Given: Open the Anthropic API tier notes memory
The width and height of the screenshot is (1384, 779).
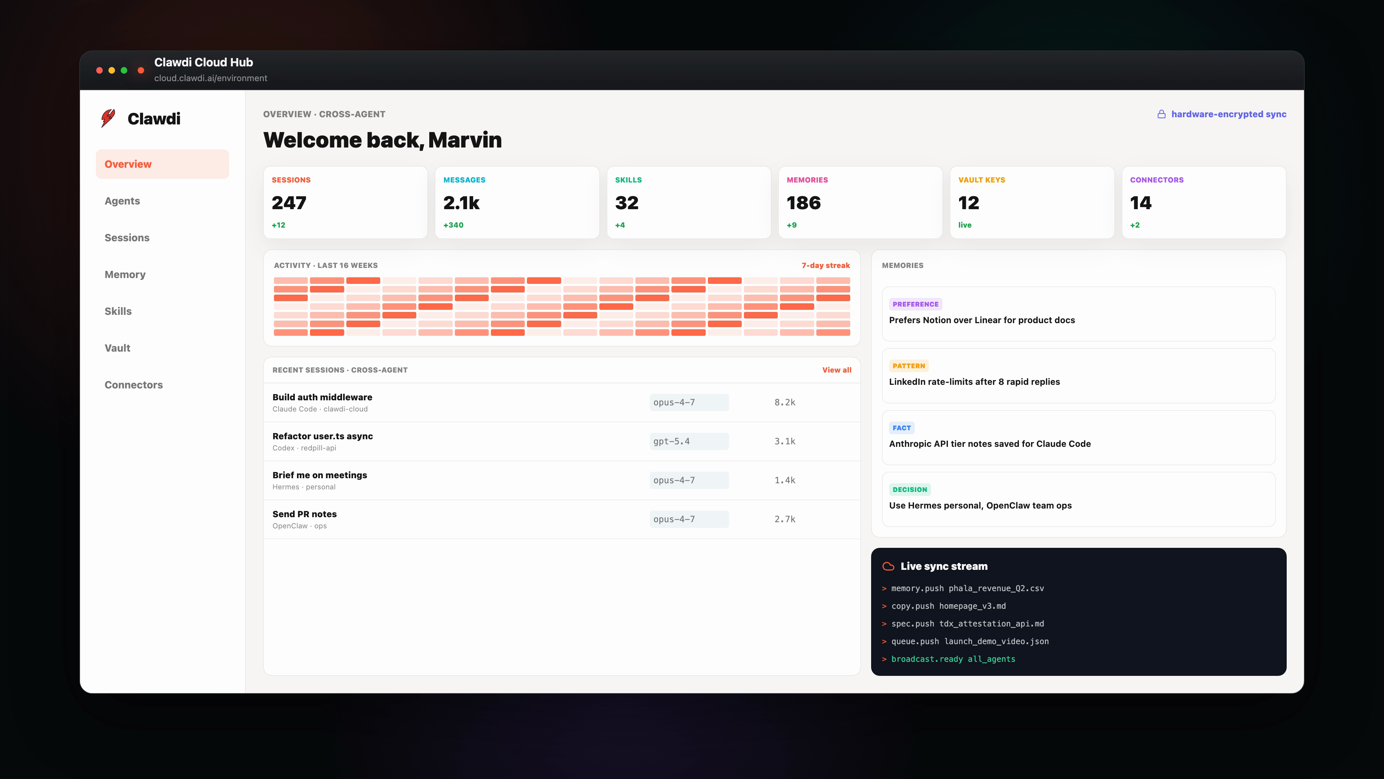Looking at the screenshot, I should coord(1078,437).
